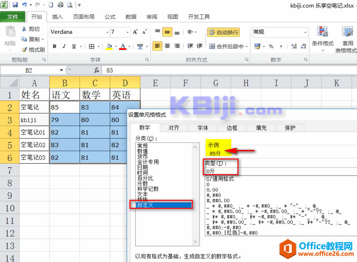
Task: Expand the Merge and Center dropdown arrow
Action: (x=247, y=47)
